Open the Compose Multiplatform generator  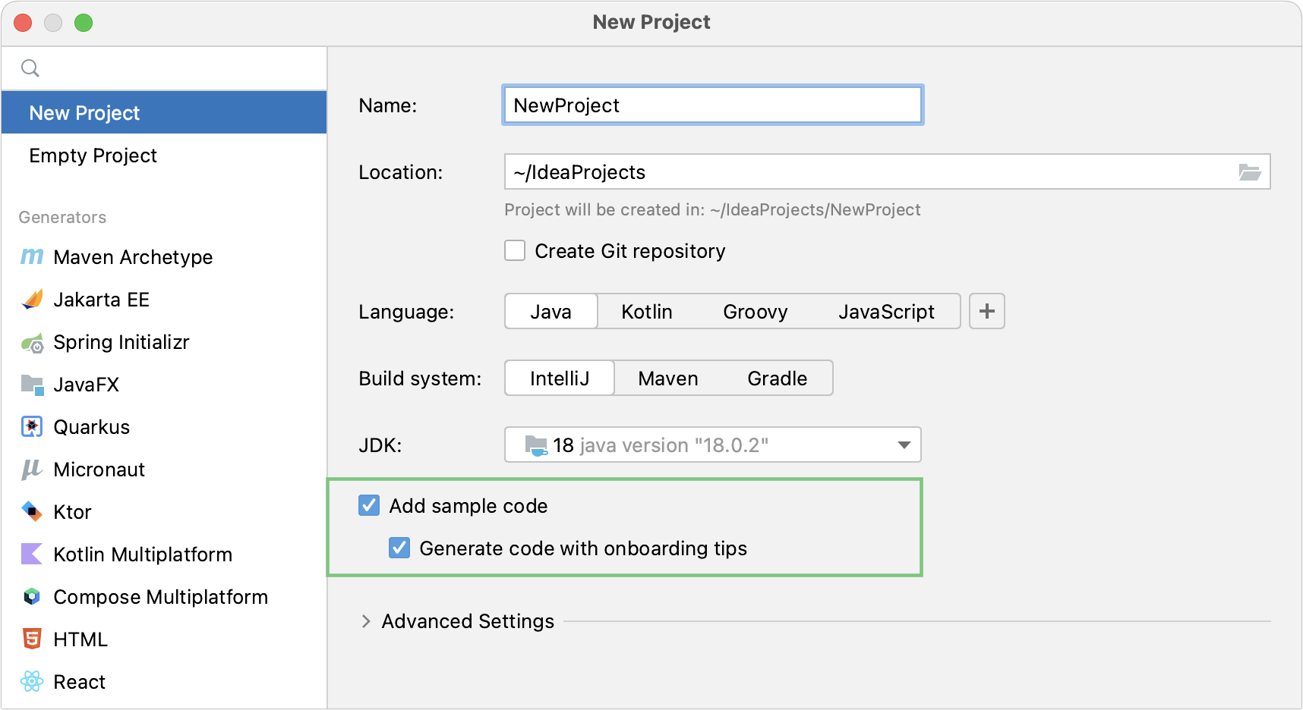tap(164, 597)
